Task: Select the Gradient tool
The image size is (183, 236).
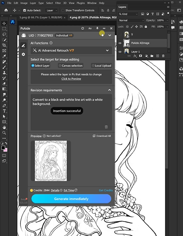Action: pyautogui.click(x=4, y=89)
